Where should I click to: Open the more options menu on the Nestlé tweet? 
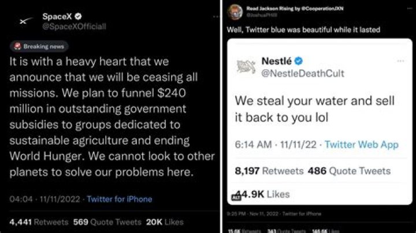coord(400,61)
